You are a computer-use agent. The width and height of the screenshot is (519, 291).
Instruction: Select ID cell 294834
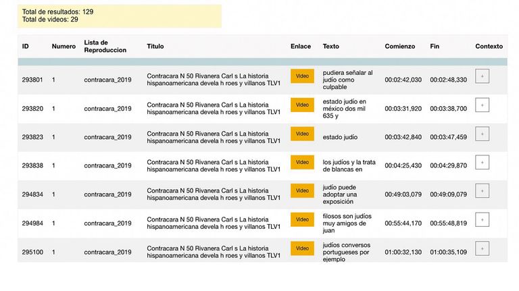[x=32, y=194]
